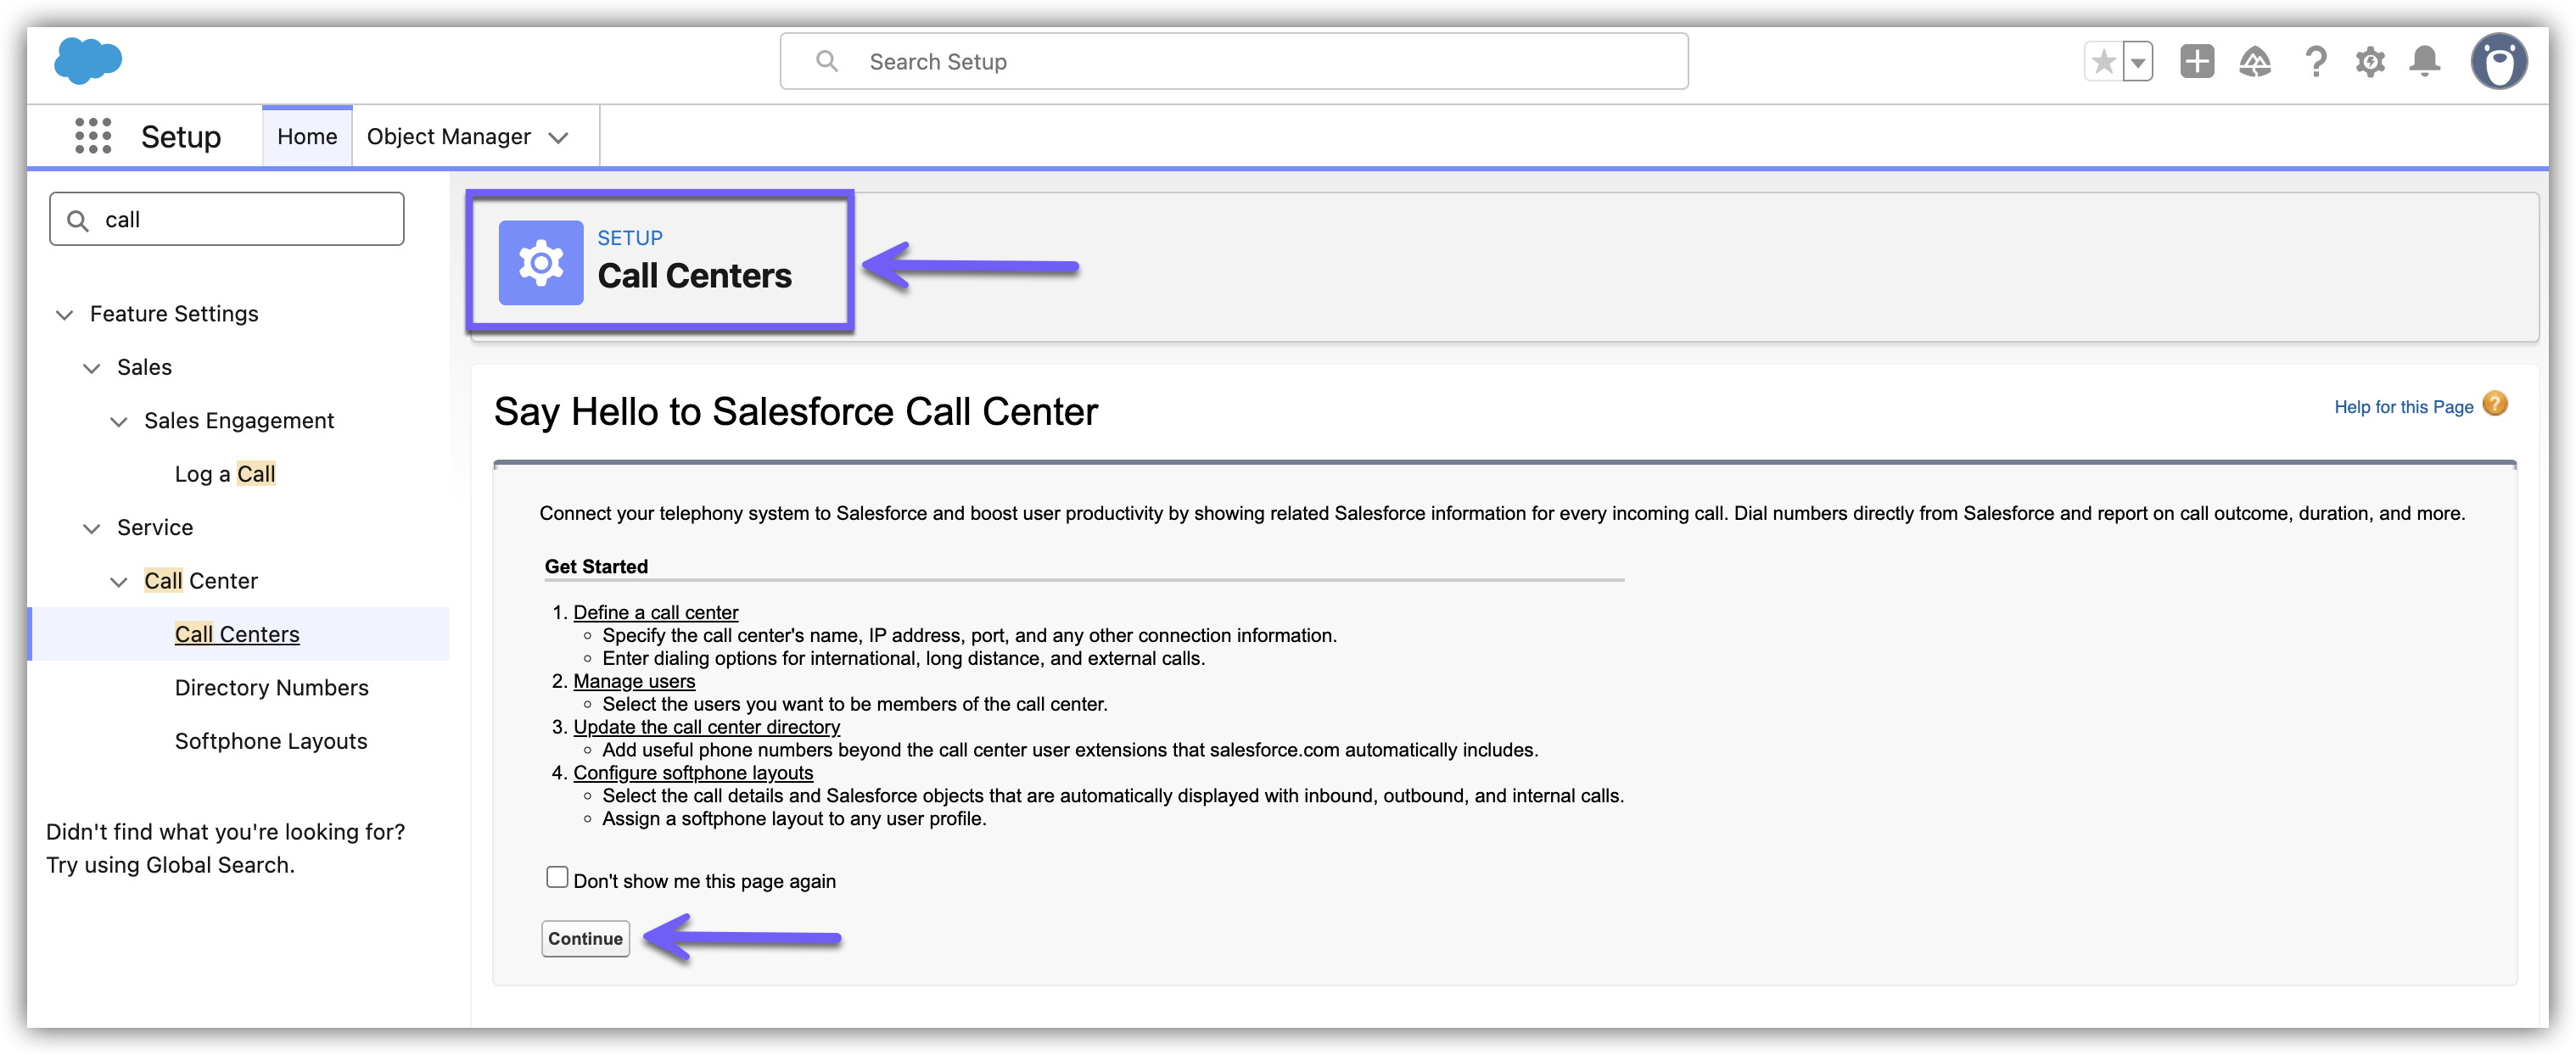Collapse the Feature Settings tree section
The image size is (2576, 1055).
pos(65,315)
